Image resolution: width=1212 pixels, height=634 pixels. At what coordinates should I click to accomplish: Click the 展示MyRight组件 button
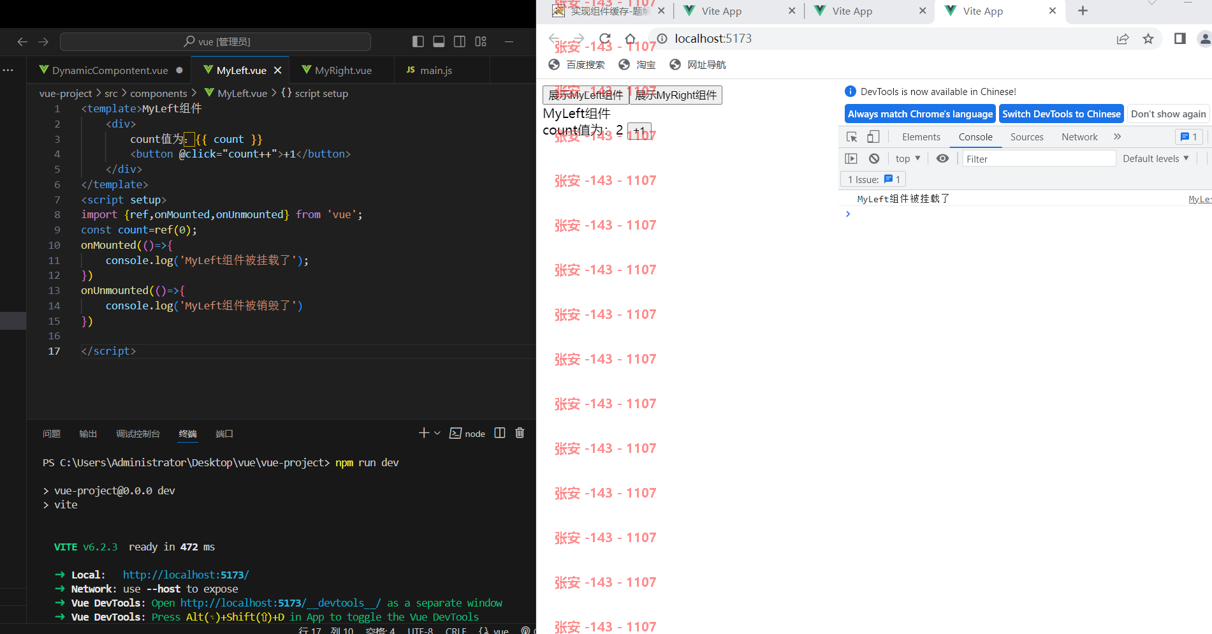point(676,95)
